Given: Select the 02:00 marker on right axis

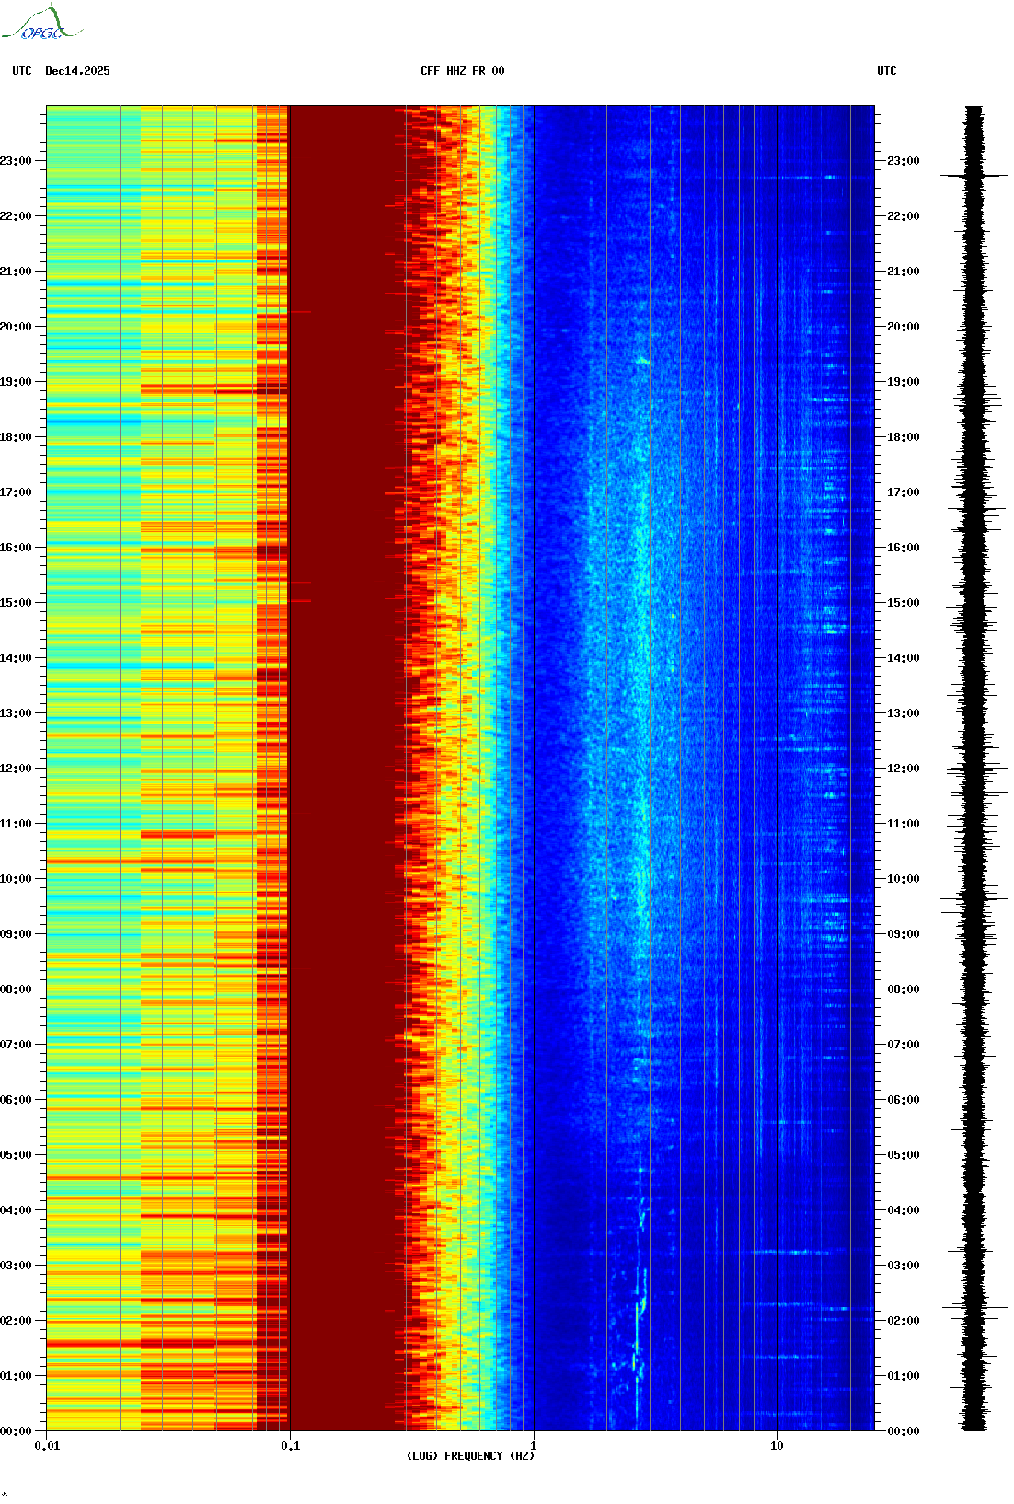Looking at the screenshot, I should click(903, 1321).
